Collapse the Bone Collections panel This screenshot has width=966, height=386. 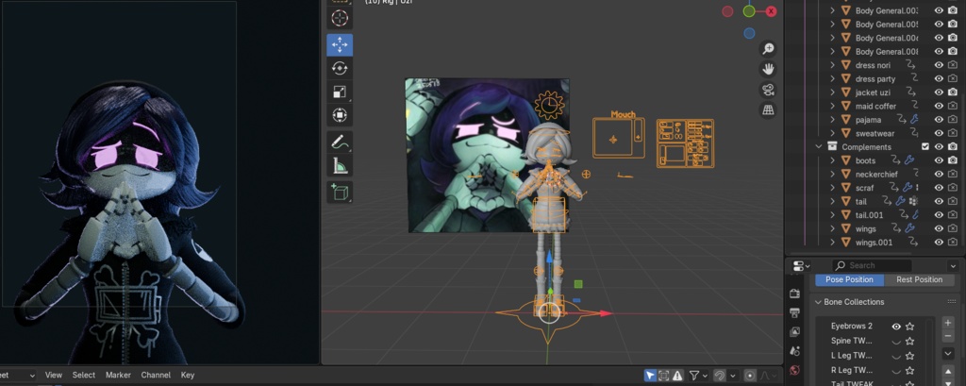(x=818, y=302)
